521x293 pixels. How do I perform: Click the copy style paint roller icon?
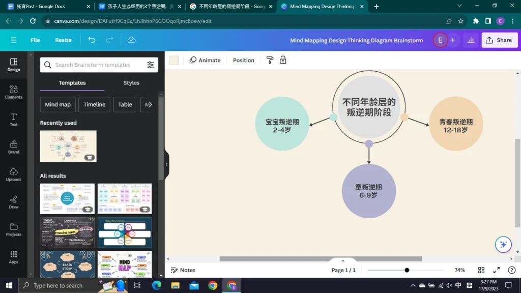click(270, 60)
